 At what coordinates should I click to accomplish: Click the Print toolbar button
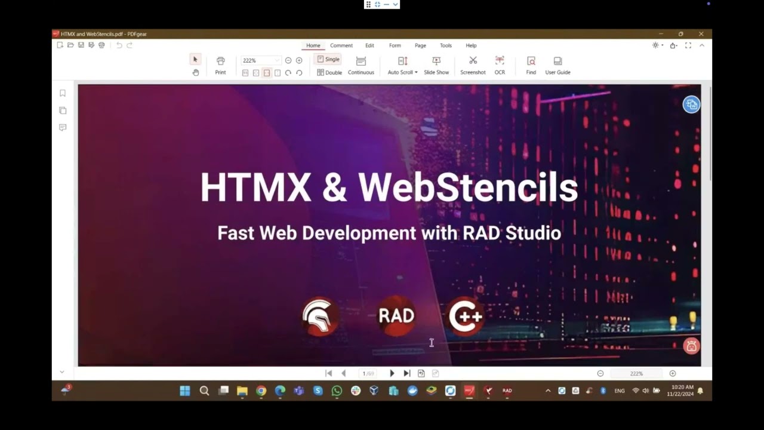[x=220, y=66]
